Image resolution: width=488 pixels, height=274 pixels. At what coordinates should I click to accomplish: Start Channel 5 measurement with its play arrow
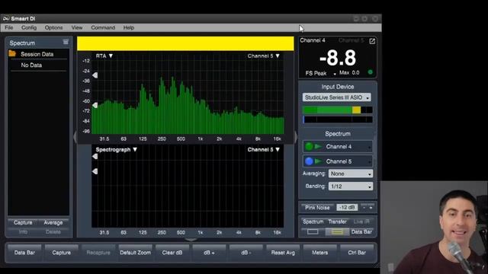pyautogui.click(x=318, y=161)
